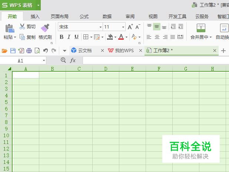Decrease font size with A- icon
This screenshot has width=229, height=172.
coord(138,27)
